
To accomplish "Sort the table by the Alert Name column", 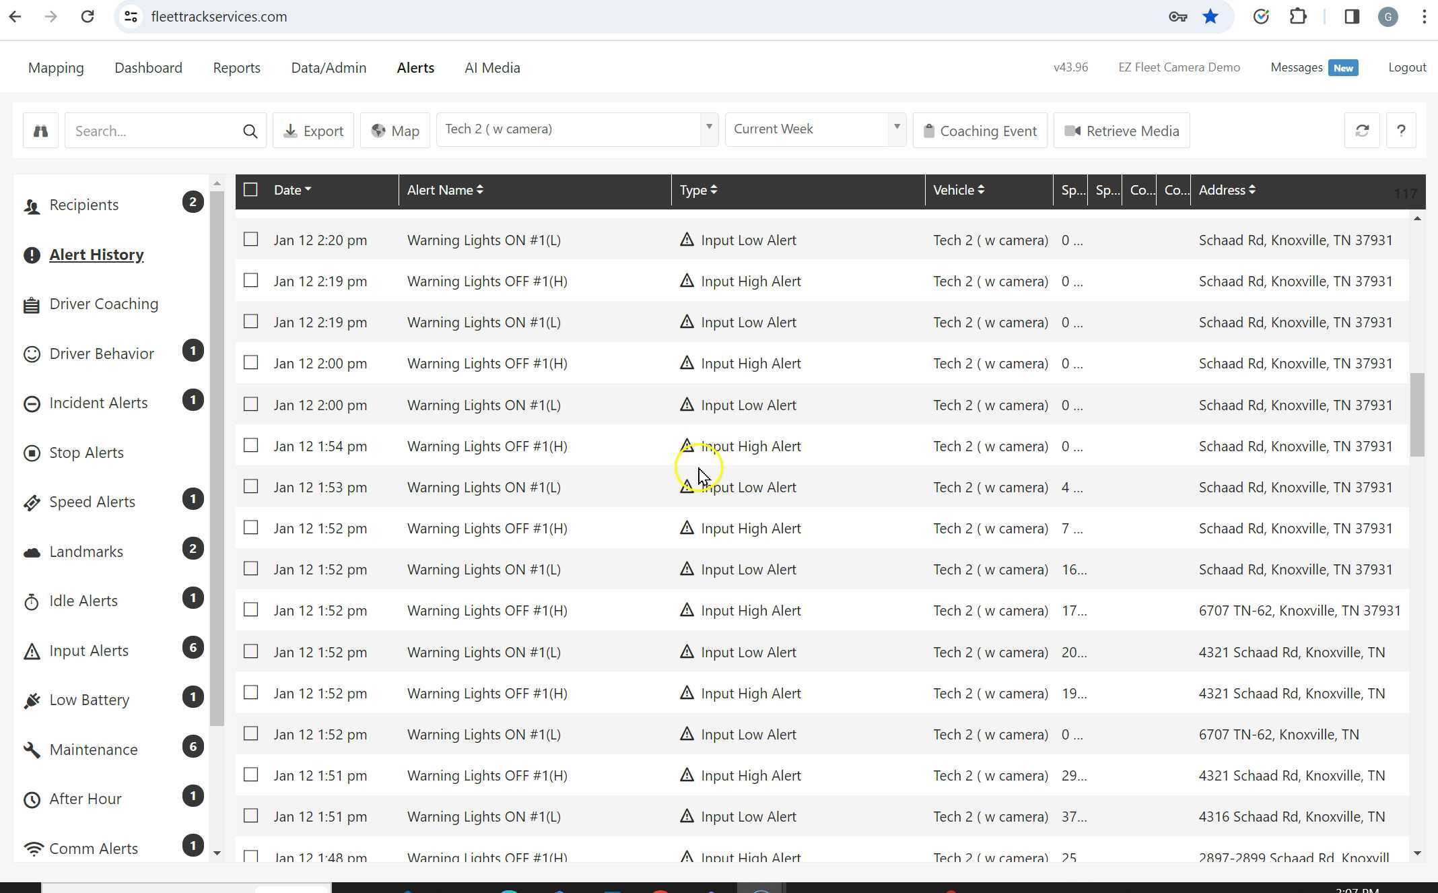I will 445,191.
